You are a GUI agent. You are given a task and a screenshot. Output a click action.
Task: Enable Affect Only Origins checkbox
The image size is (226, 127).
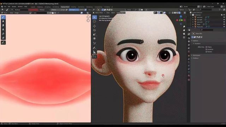[206, 47]
